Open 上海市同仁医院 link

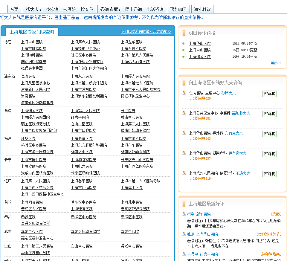coord(34,160)
